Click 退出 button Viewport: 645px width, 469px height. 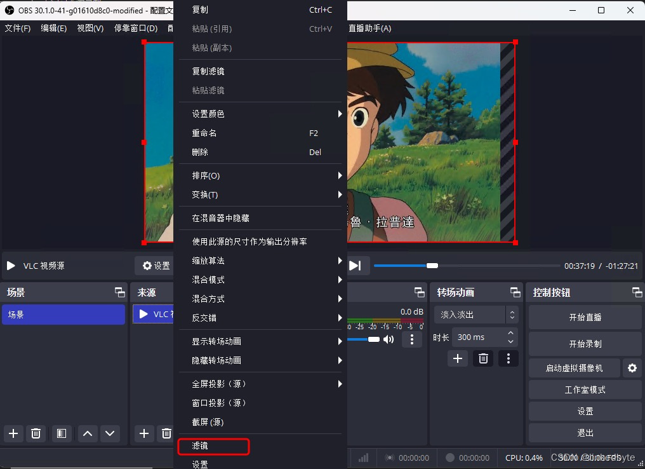pyautogui.click(x=585, y=433)
